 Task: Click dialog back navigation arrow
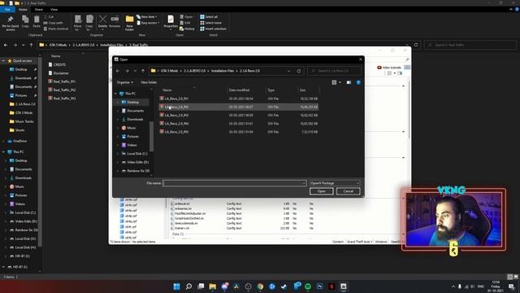tap(118, 71)
